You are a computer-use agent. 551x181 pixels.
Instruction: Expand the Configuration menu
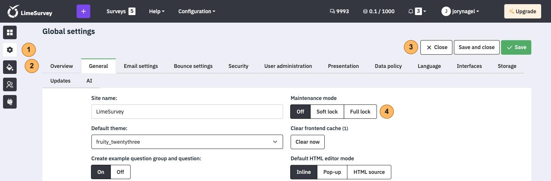[197, 11]
